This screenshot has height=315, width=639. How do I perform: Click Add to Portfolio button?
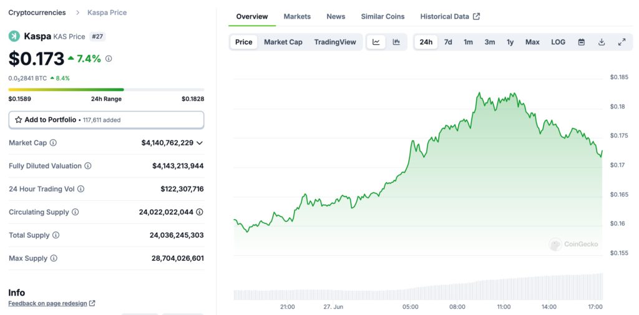[x=106, y=120]
